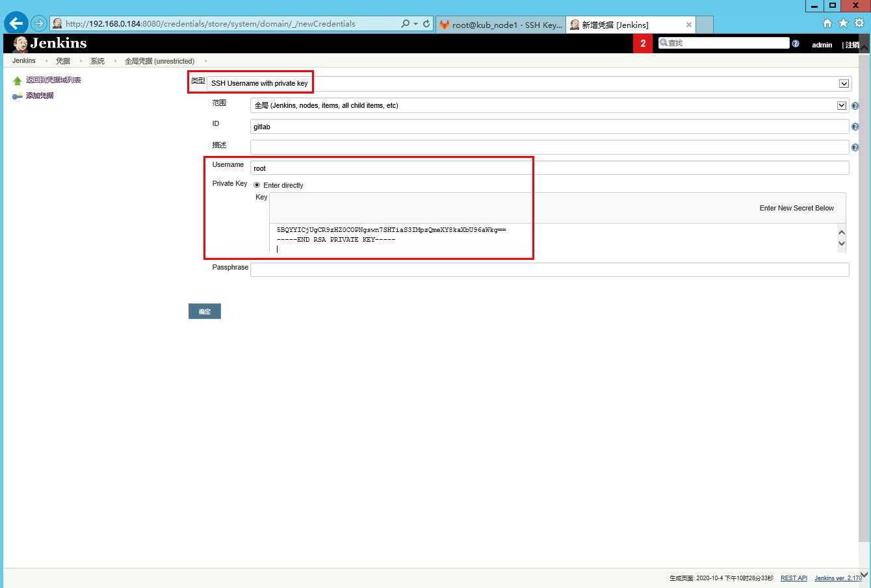Click help icon next to 描述 field
Screen dimensions: 871x588
[855, 147]
